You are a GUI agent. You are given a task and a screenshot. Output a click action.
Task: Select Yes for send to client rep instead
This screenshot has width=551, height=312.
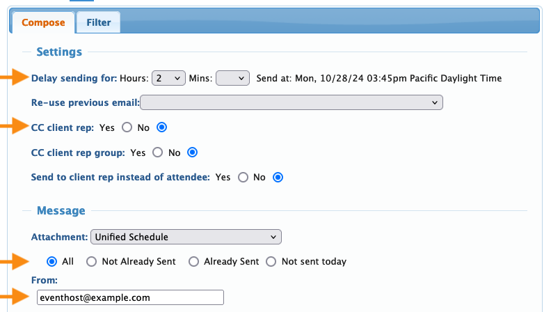pos(243,178)
